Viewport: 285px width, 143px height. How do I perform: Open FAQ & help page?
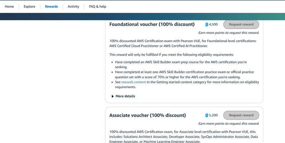tap(98, 6)
